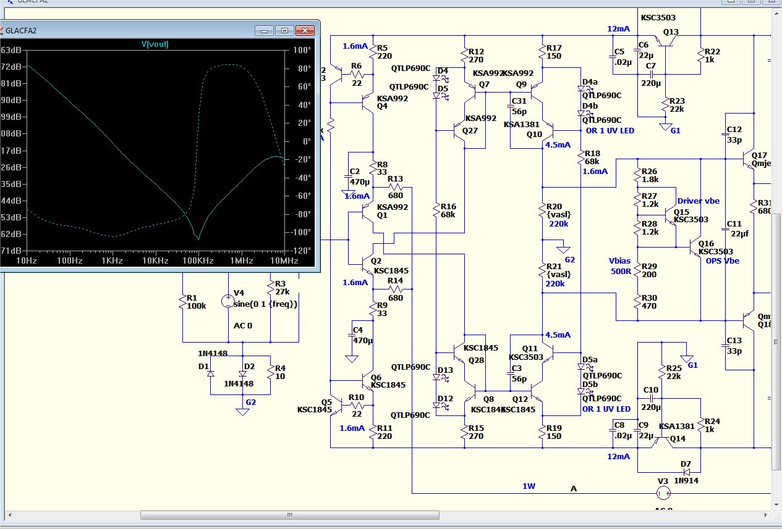This screenshot has height=529, width=782.
Task: Click the 62dB magnitude axis label
Action: [x=12, y=234]
